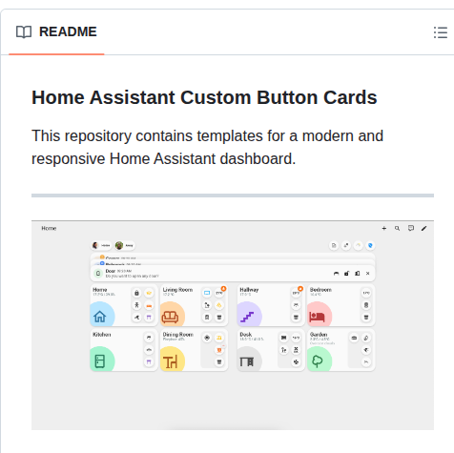The height and width of the screenshot is (453, 454).
Task: Click the repository description paragraph
Action: (207, 147)
